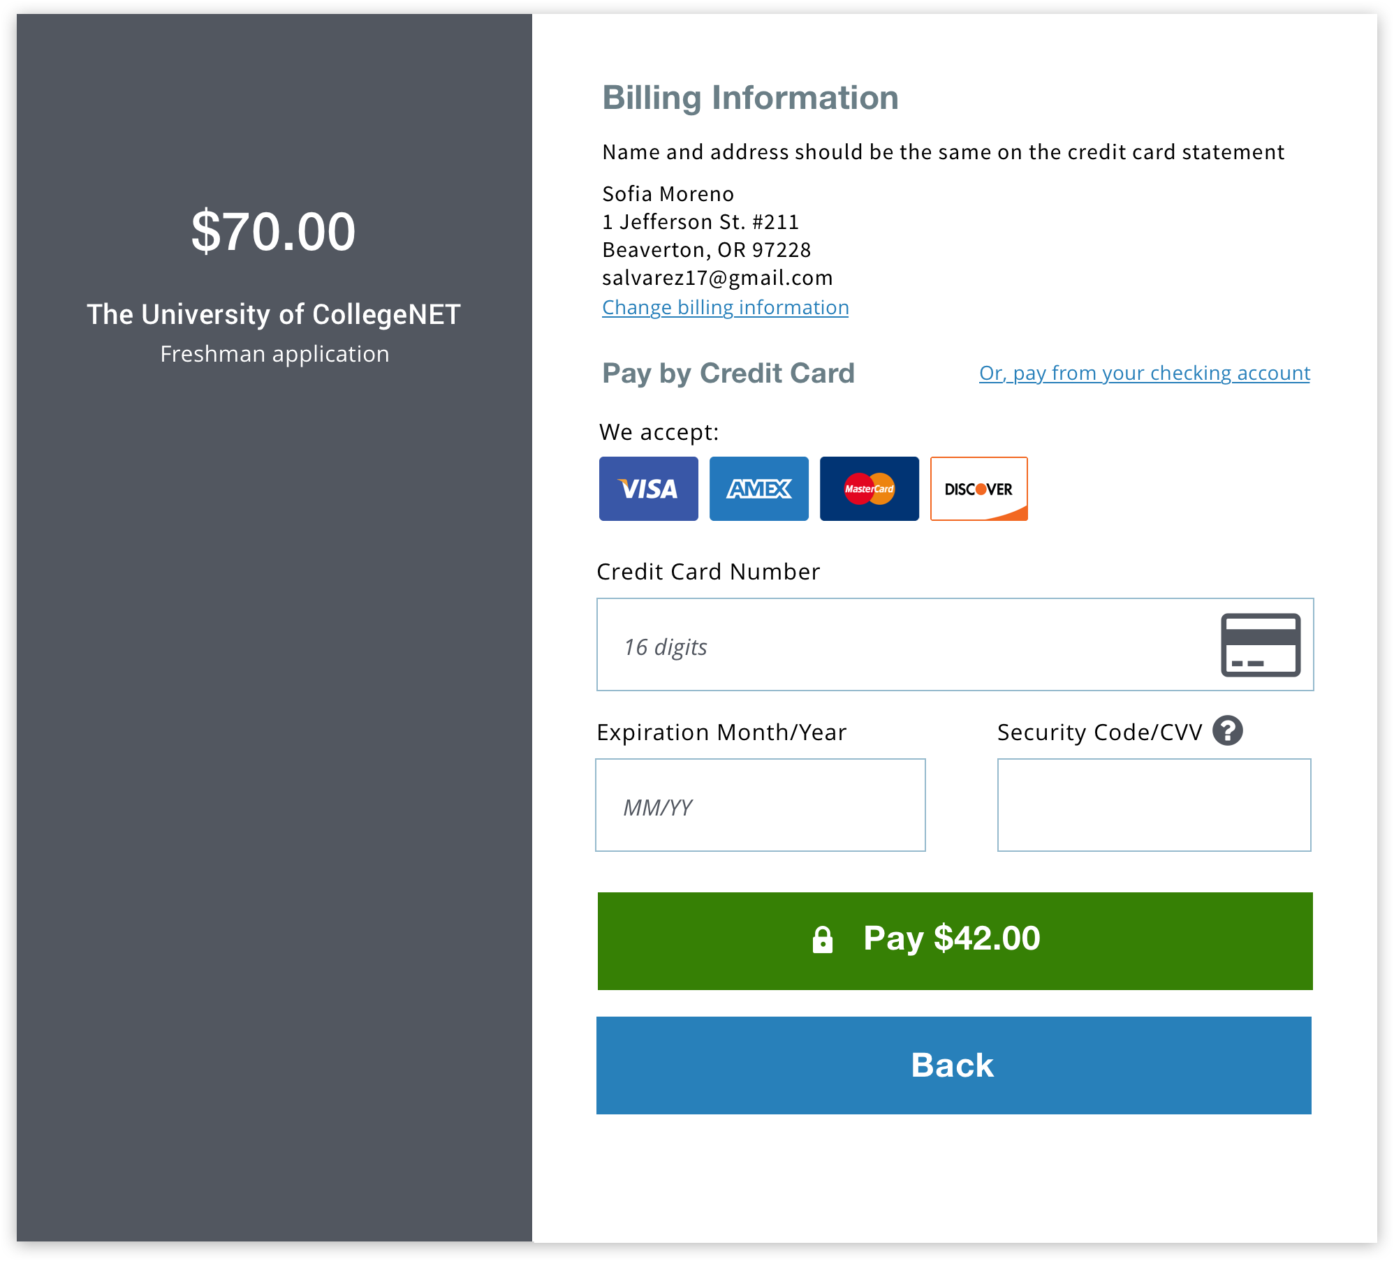
Task: Click The University of CollegeNET title
Action: click(274, 314)
